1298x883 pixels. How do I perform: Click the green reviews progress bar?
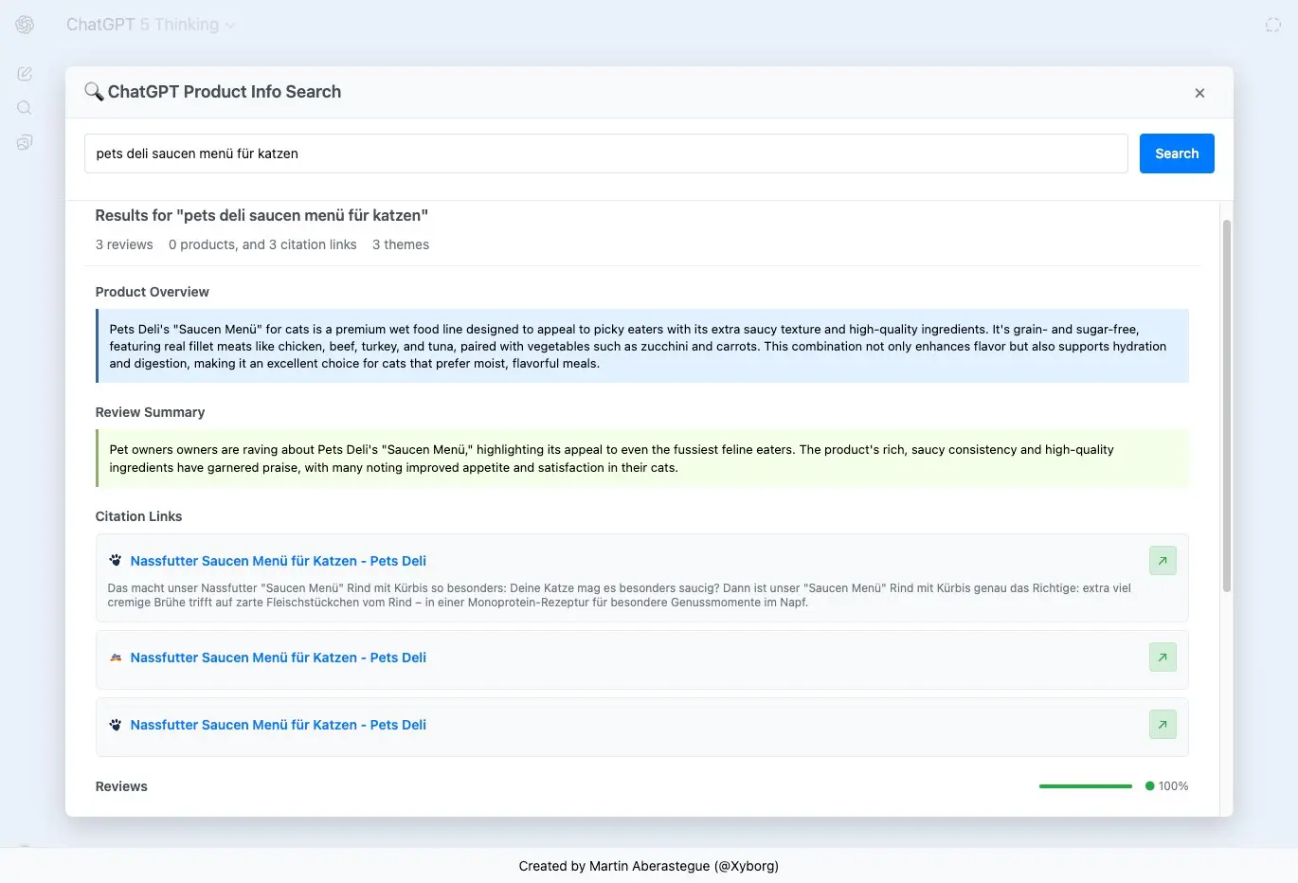(x=1086, y=786)
